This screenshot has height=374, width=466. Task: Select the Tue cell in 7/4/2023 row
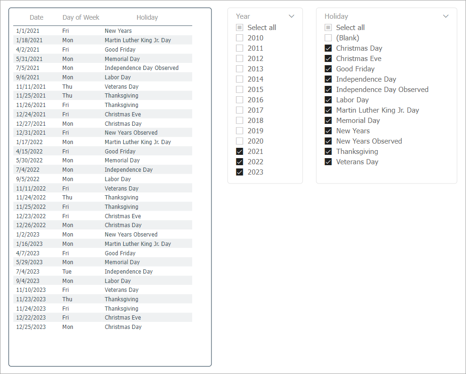coord(67,272)
